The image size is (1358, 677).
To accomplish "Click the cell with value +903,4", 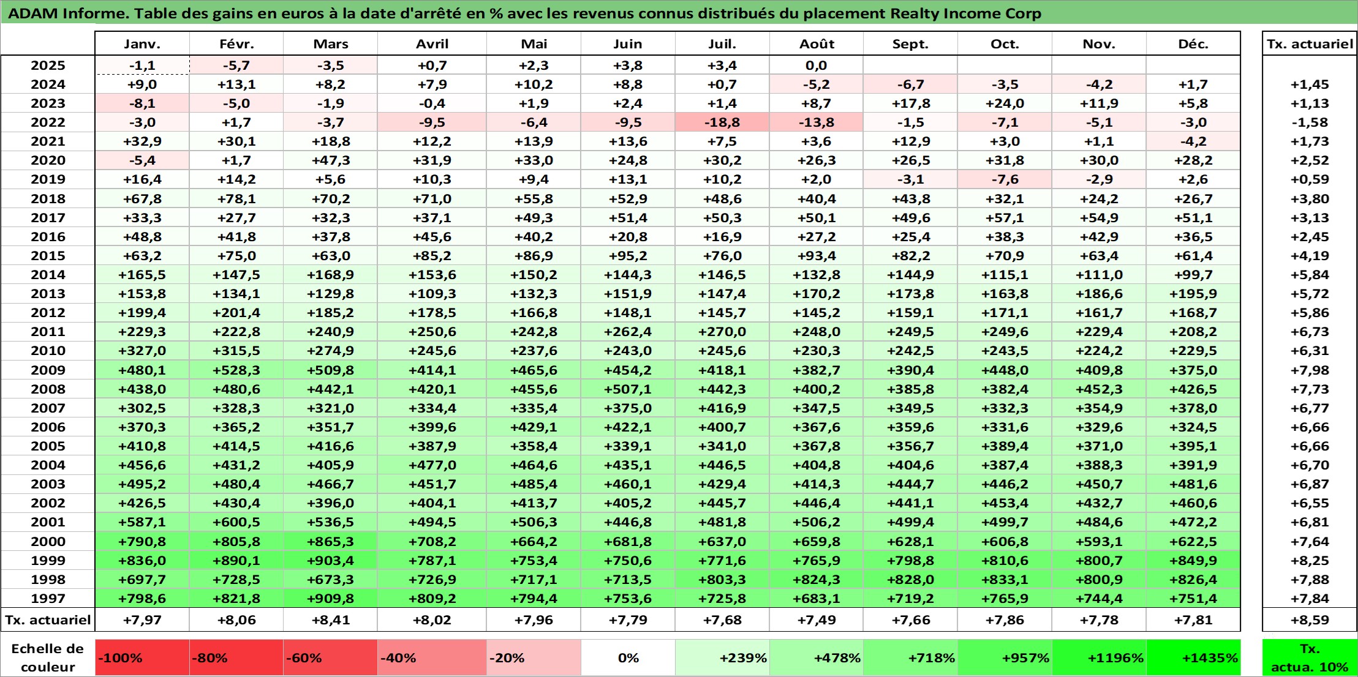I will coord(330,561).
